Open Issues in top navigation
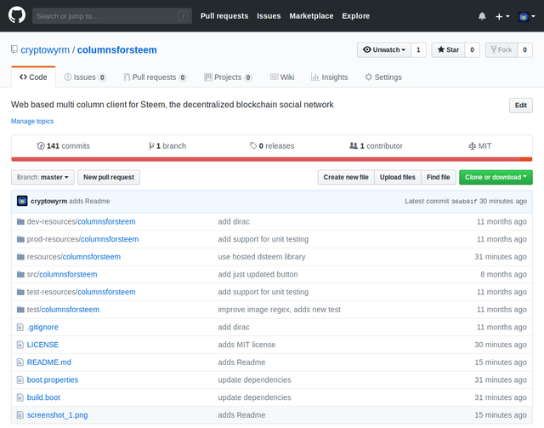544x428 pixels. 269,16
